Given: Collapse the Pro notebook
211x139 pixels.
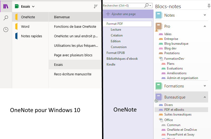Looking at the screenshot, I should 205,26.
